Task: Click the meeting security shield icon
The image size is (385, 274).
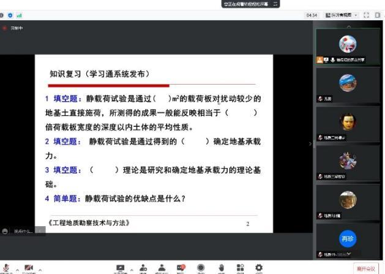Action: click(10, 15)
